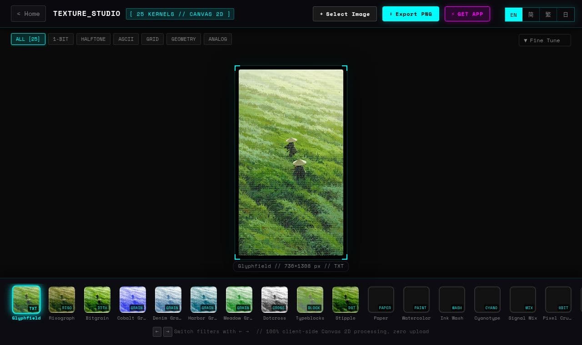The image size is (582, 345).
Task: Select the Watercolor paint filter
Action: click(x=416, y=300)
